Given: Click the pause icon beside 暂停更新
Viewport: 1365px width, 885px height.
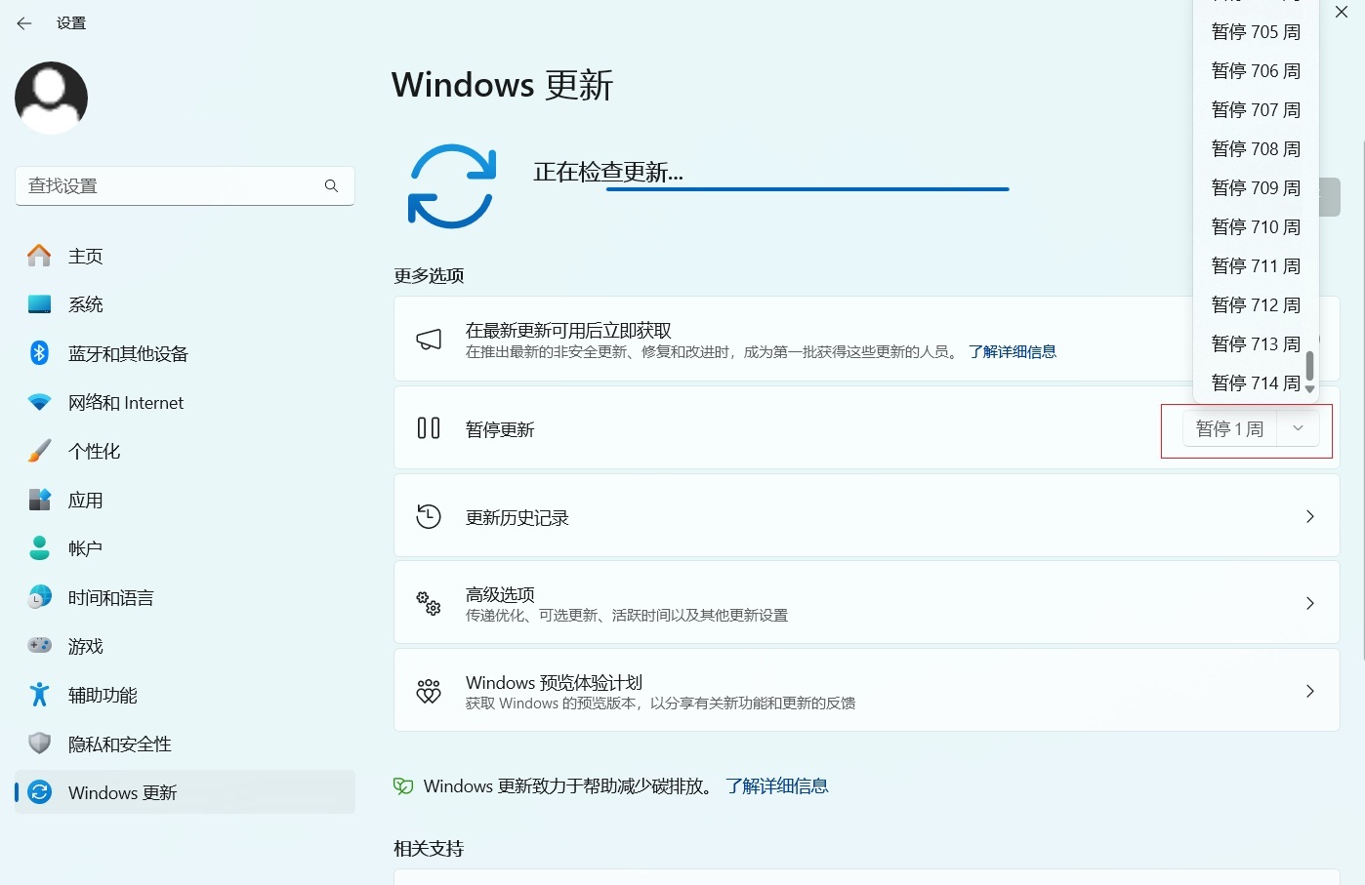Looking at the screenshot, I should click(429, 428).
